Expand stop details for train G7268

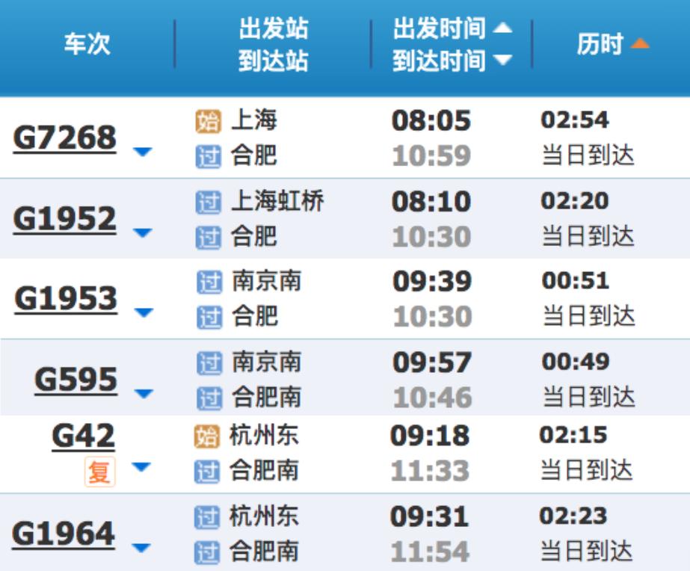(x=142, y=152)
